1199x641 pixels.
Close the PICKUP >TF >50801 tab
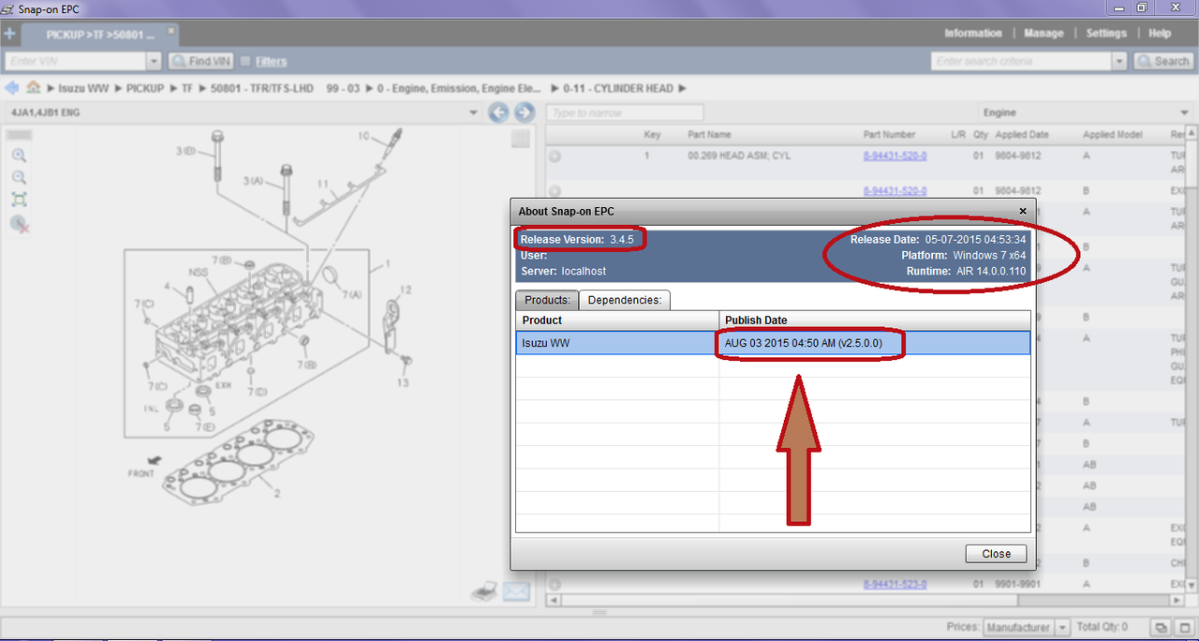171,31
